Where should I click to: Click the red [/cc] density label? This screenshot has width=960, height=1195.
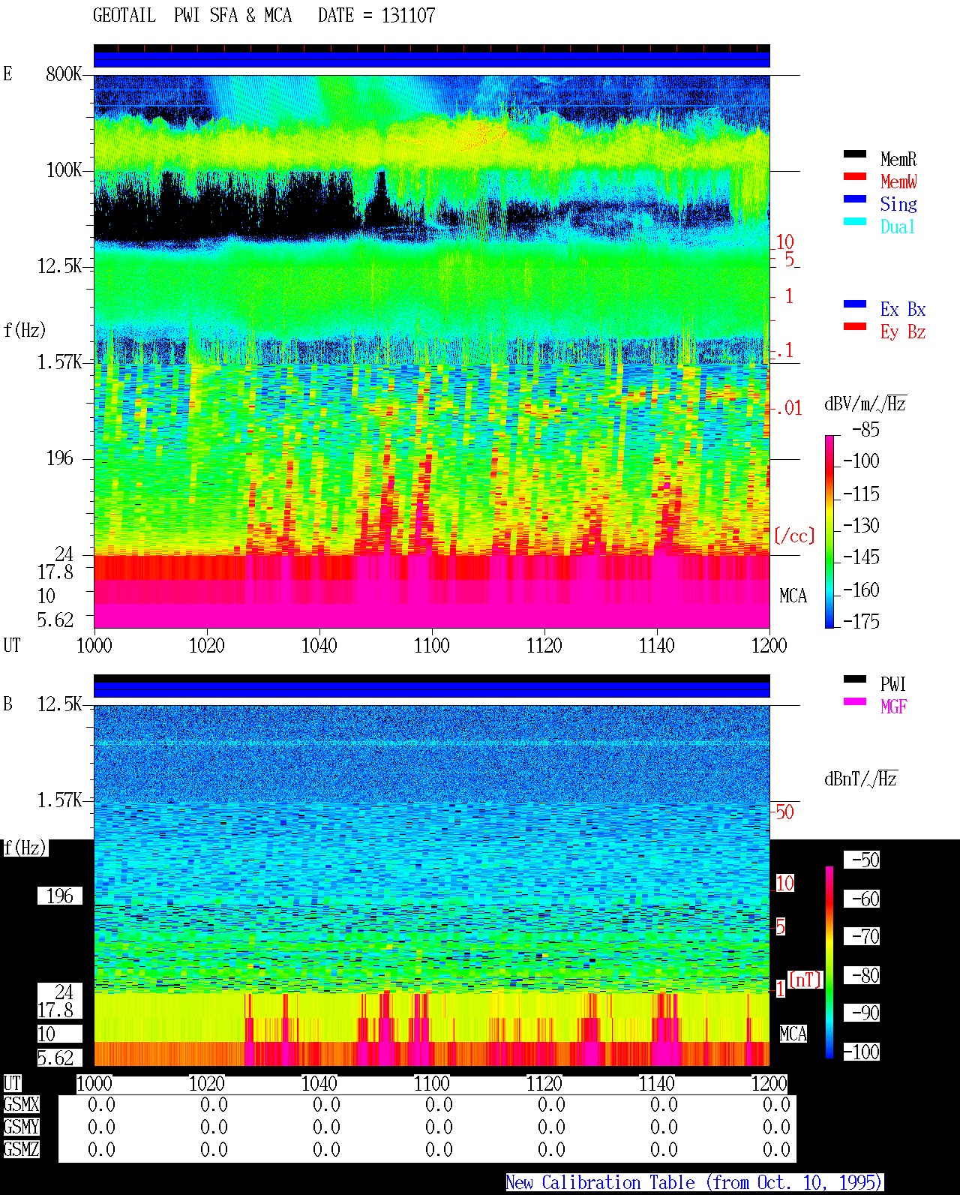point(794,536)
